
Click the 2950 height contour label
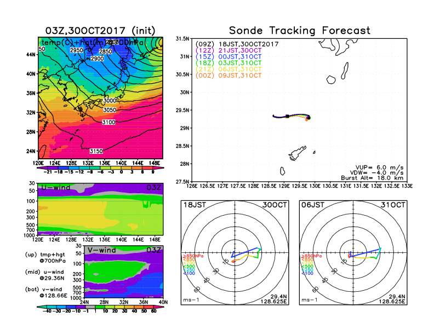[x=76, y=50]
